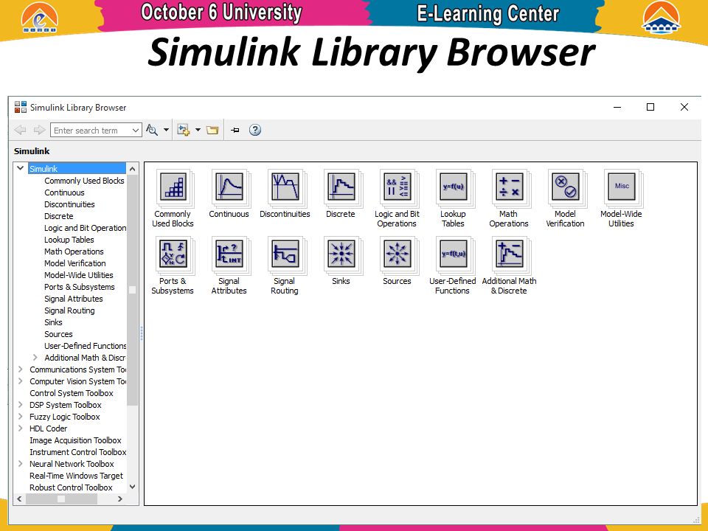The width and height of the screenshot is (708, 531).
Task: Select Model-Wide Utilities in the tree
Action: 79,275
